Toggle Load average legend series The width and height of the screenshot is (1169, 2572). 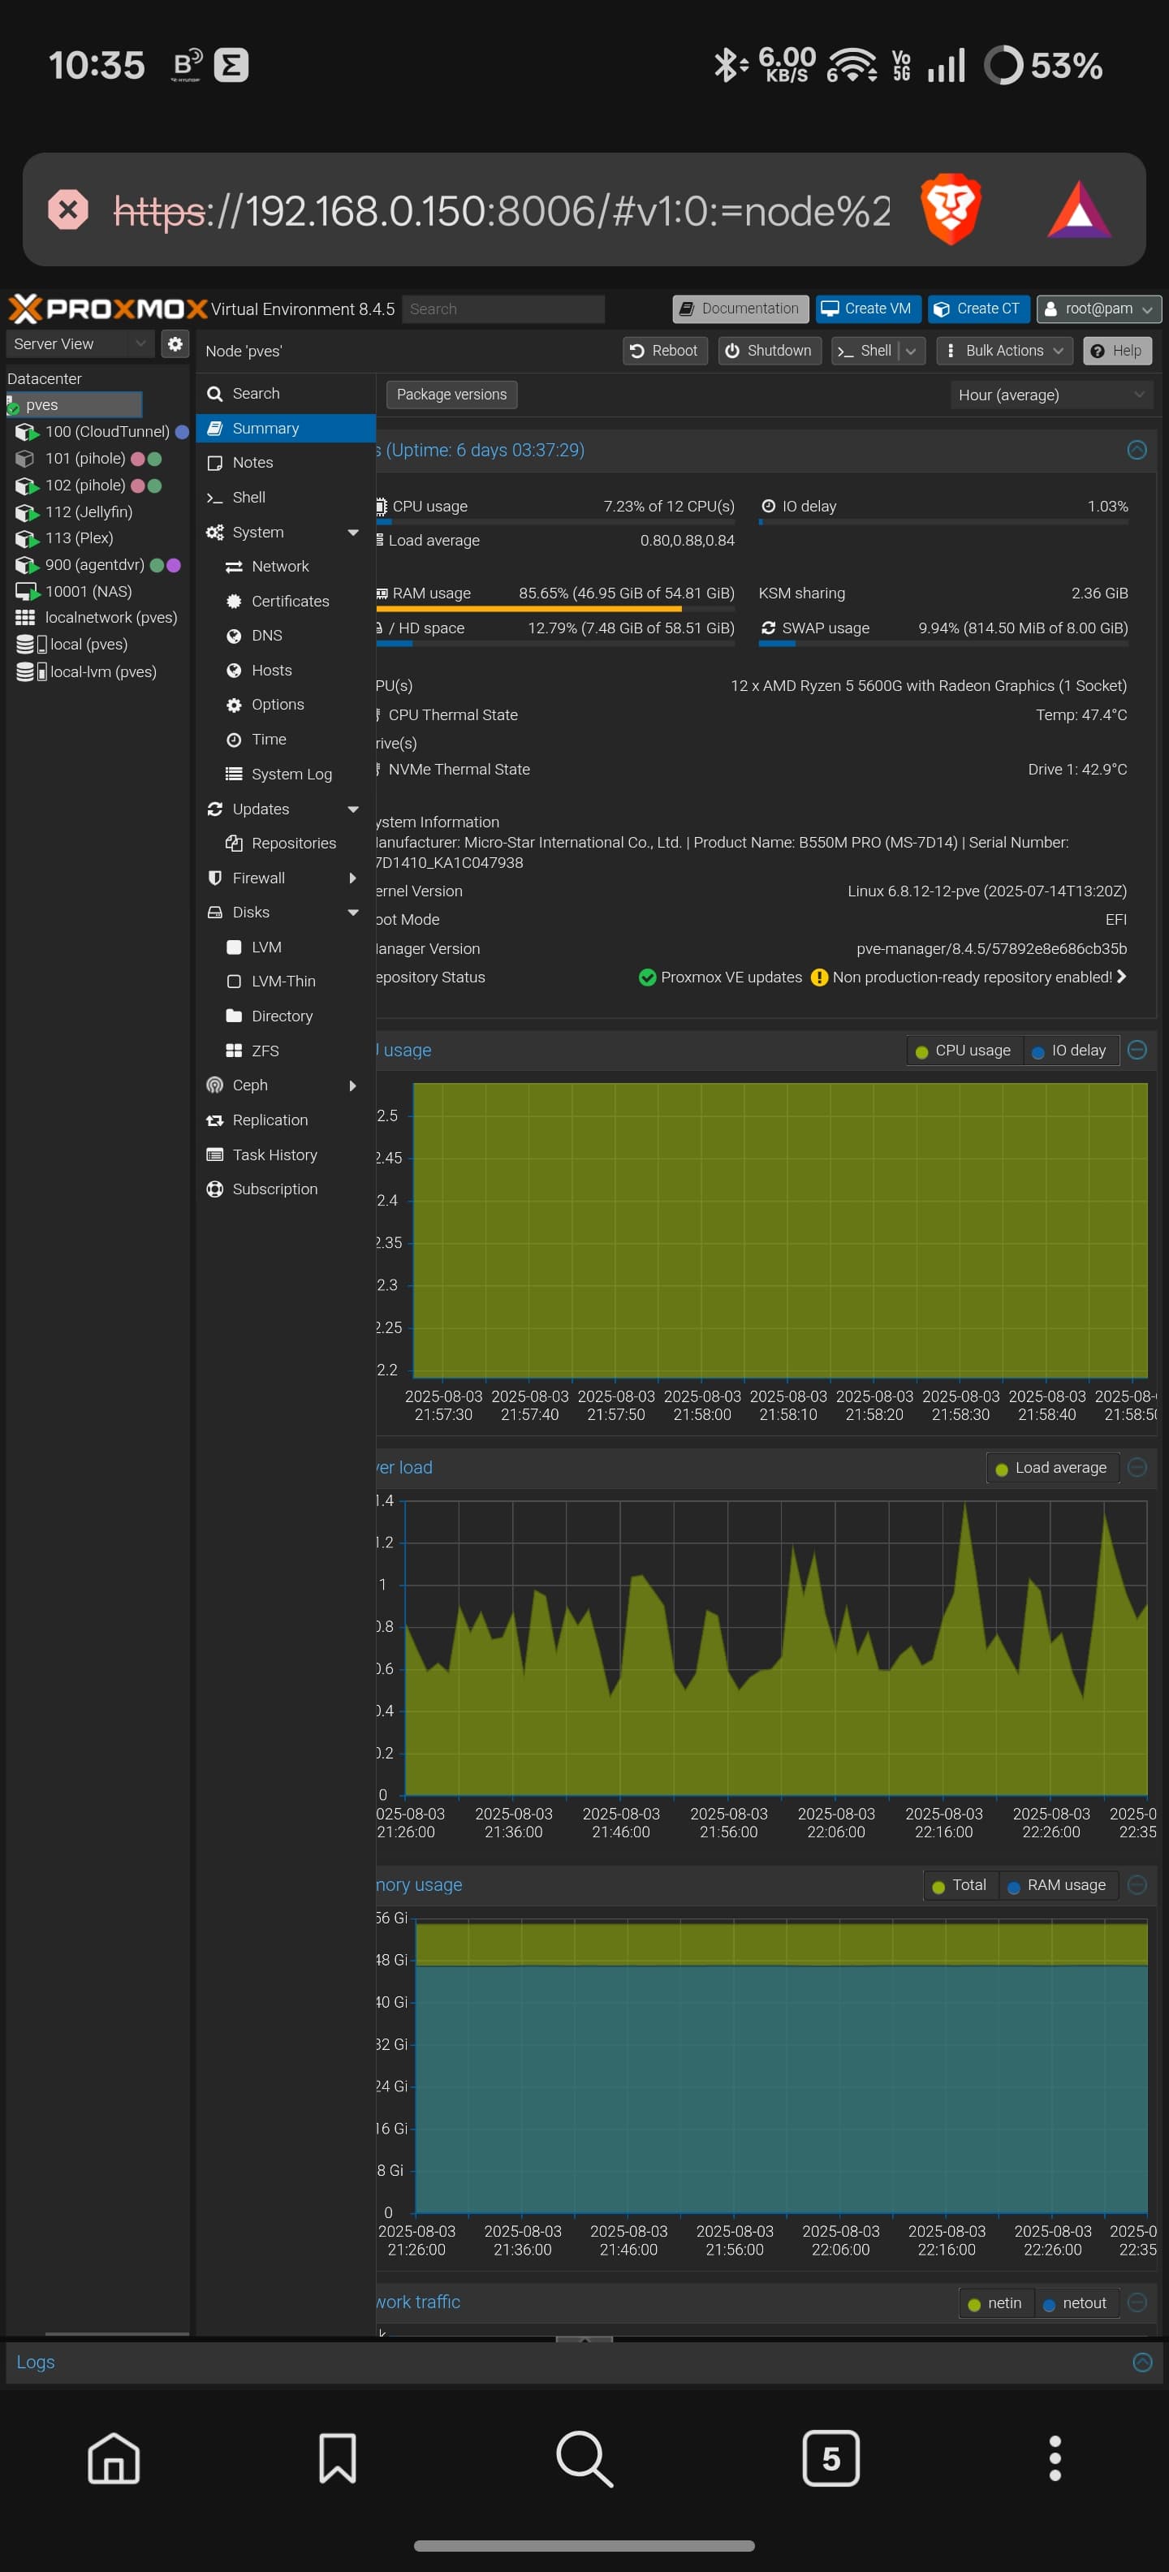click(x=1051, y=1468)
